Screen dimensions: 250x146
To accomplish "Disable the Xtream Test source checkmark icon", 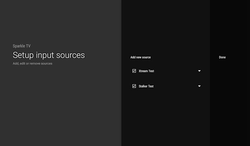I will click(134, 71).
